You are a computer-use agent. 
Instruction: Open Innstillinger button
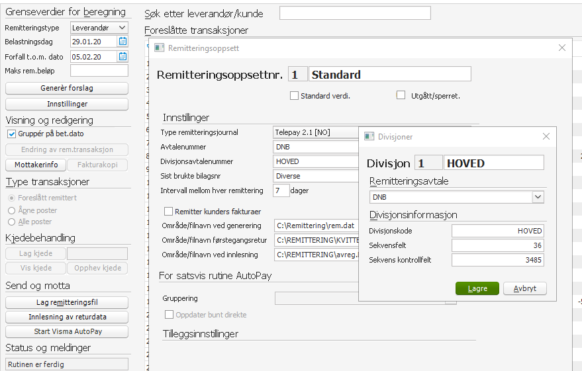(x=67, y=104)
